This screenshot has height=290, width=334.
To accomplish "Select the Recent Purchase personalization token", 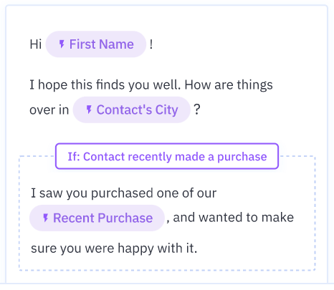I will 97,218.
